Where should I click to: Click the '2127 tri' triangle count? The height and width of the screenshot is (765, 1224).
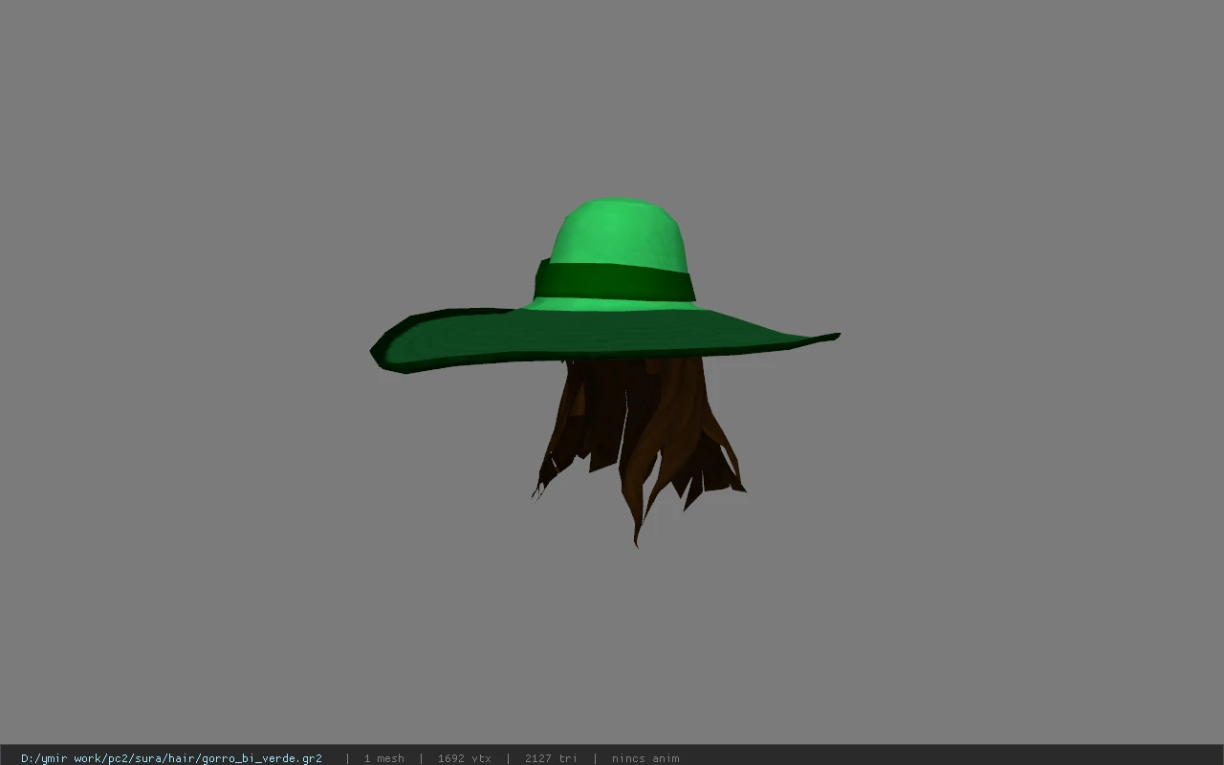point(551,758)
